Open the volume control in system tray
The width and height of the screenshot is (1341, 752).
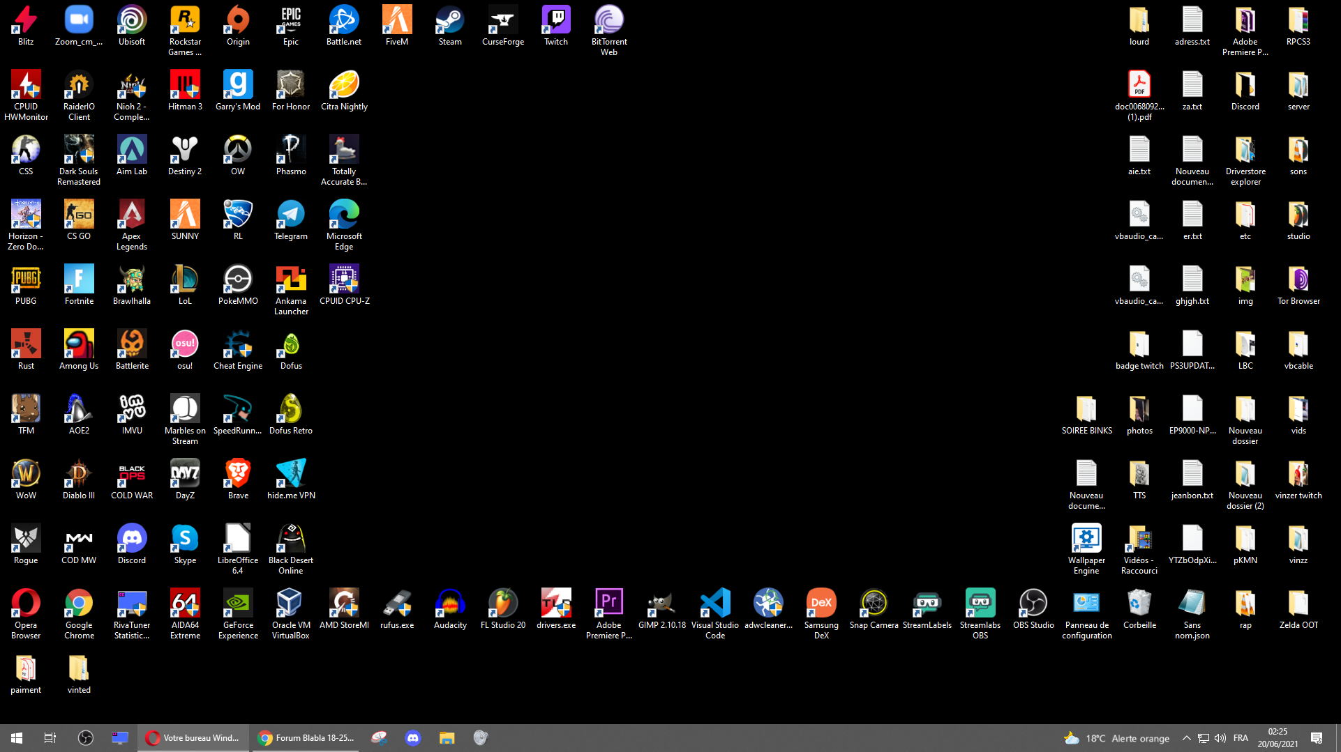1220,738
